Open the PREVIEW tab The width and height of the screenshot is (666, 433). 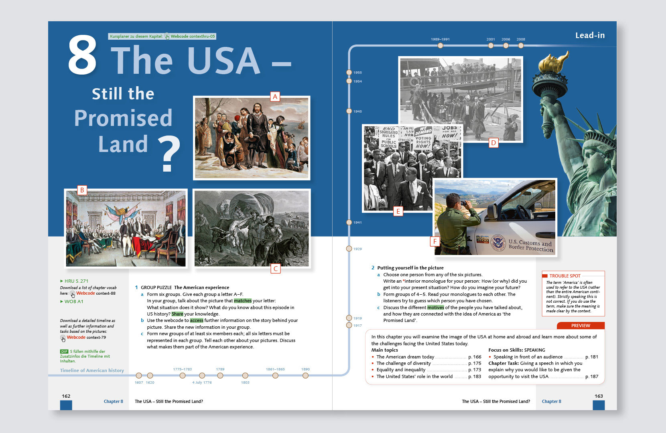(x=580, y=326)
